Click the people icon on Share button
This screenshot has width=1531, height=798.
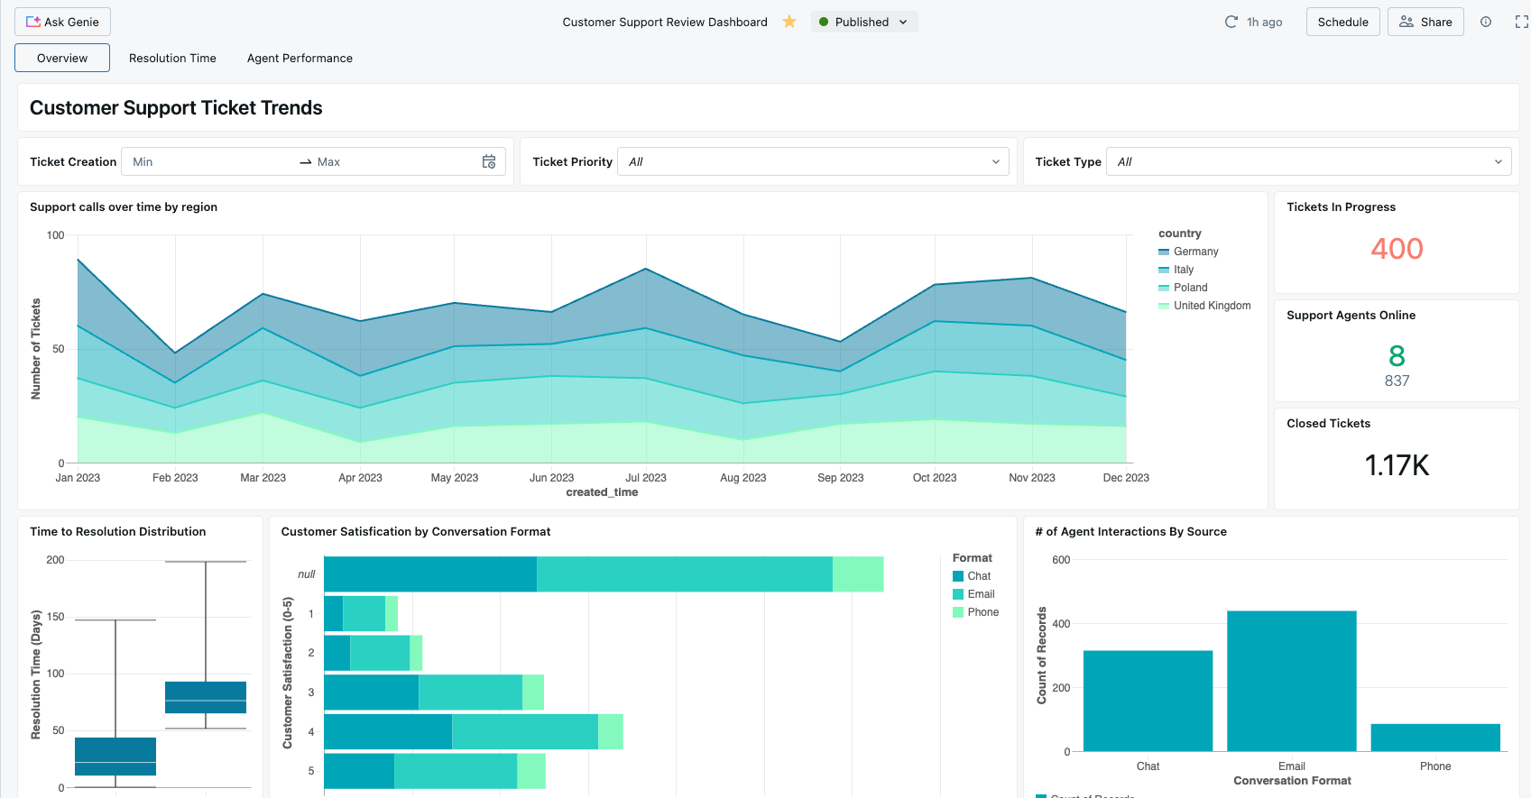1406,22
